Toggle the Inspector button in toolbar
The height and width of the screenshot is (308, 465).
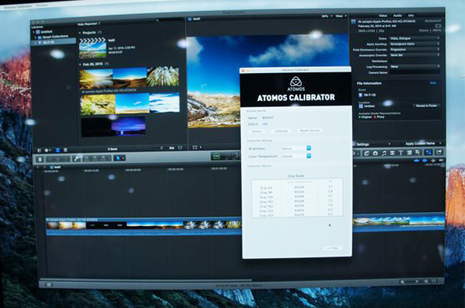tap(429, 152)
